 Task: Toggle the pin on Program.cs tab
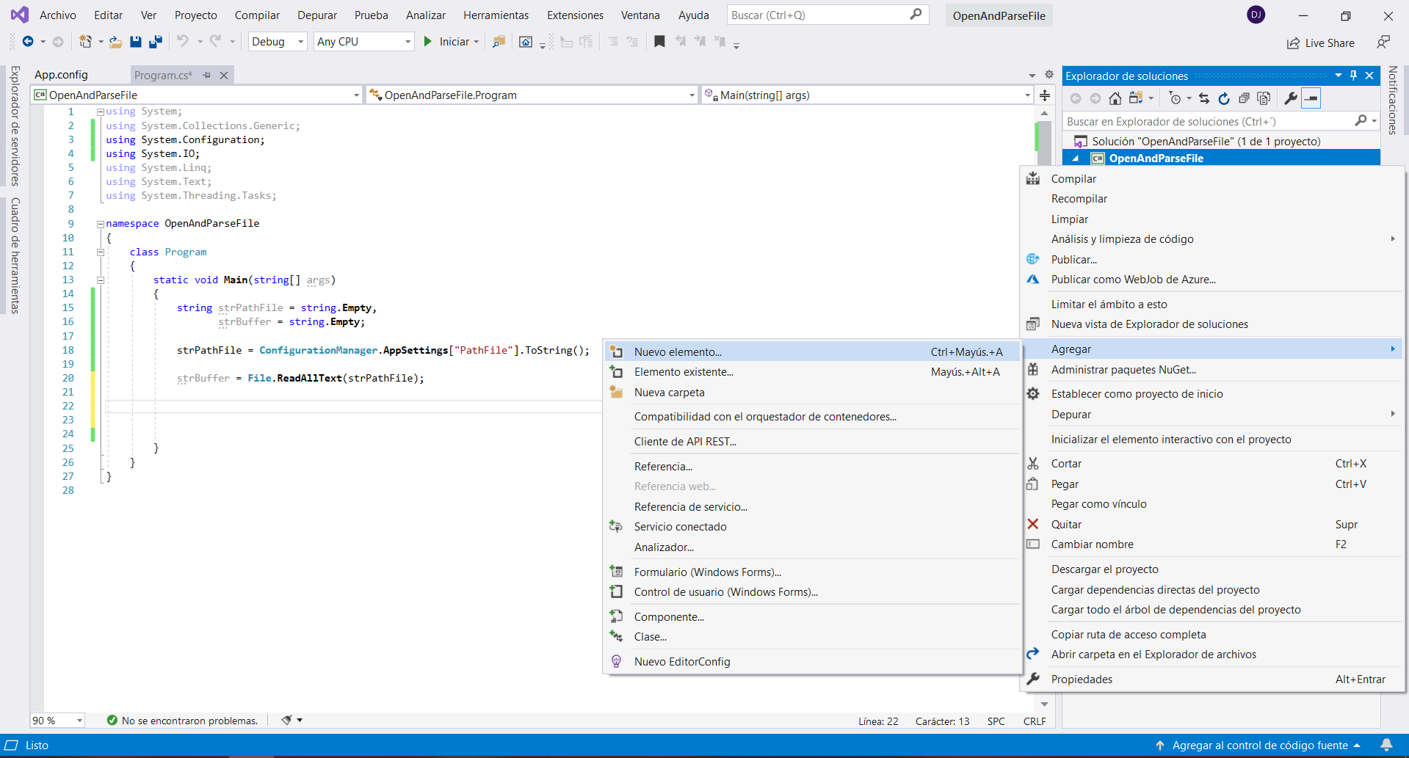(x=207, y=76)
